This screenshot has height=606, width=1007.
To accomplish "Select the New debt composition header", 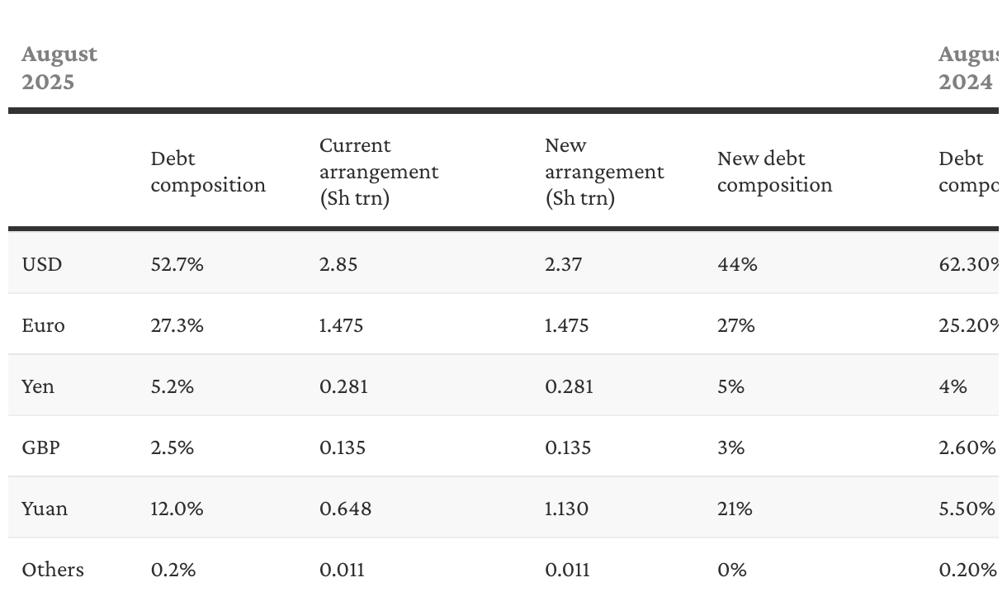I will pos(774,172).
